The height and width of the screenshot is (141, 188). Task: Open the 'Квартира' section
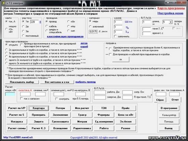39,108
